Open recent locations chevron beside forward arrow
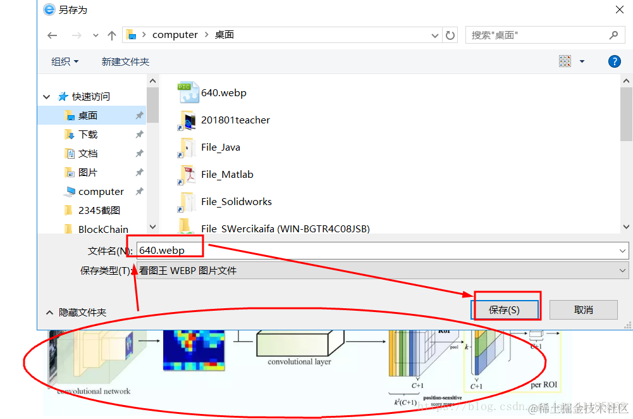The height and width of the screenshot is (419, 633). coord(95,35)
